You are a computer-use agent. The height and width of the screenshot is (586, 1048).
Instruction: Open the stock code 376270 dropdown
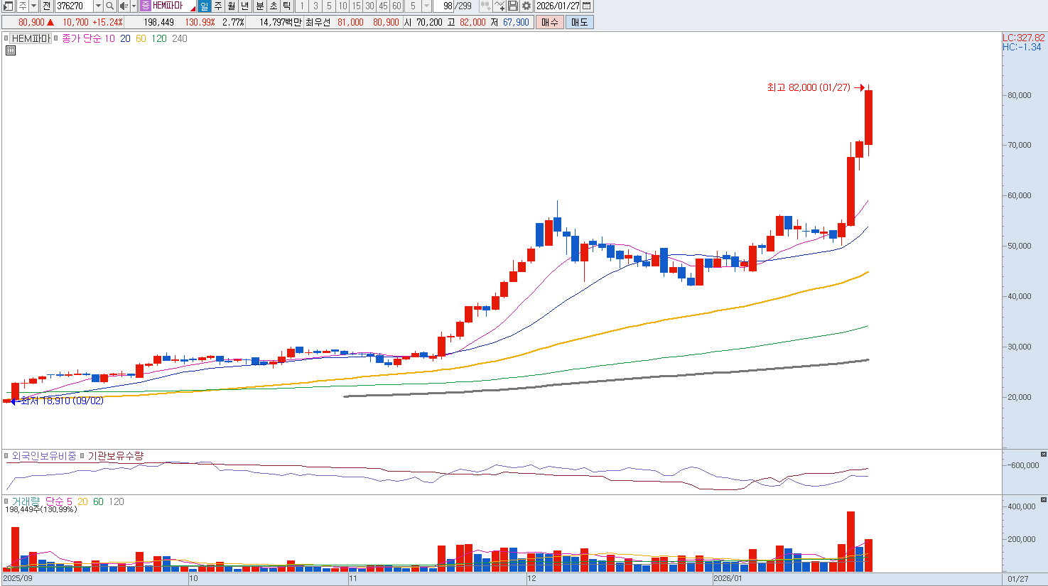point(98,6)
